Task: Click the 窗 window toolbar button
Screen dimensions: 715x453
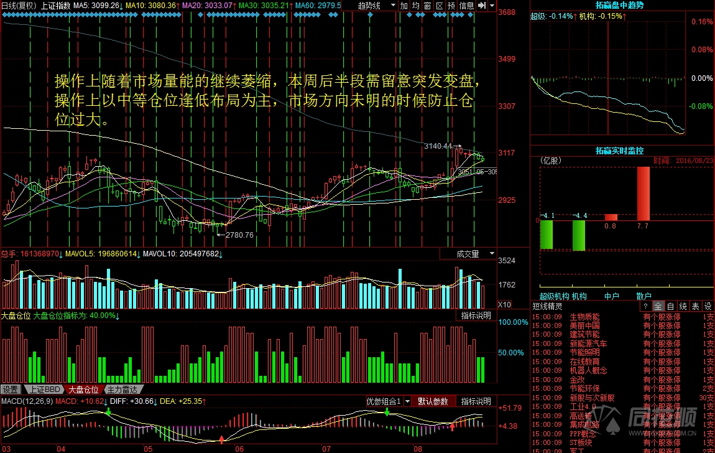Action: [428, 6]
